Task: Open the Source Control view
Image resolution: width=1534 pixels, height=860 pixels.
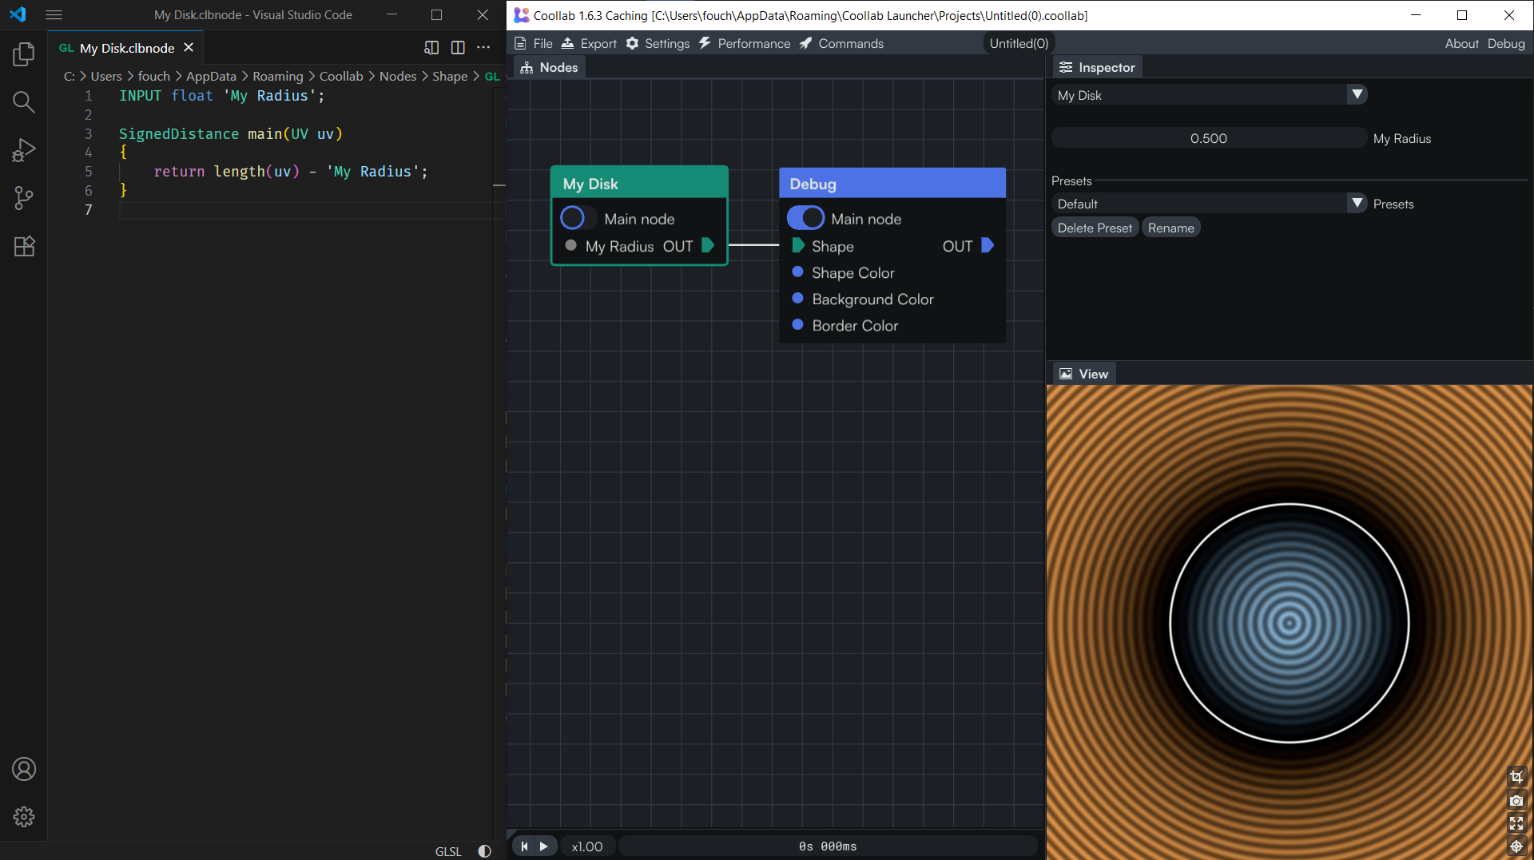Action: click(x=24, y=198)
